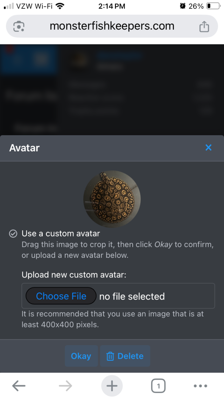
Task: Tap the trash can icon on Delete
Action: pos(110,356)
